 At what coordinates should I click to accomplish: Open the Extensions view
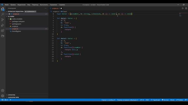tap(3, 30)
